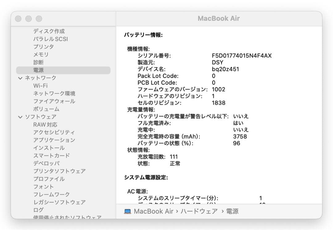This screenshot has width=333, height=230.
Task: Click the red close window button
Action: 18,19
